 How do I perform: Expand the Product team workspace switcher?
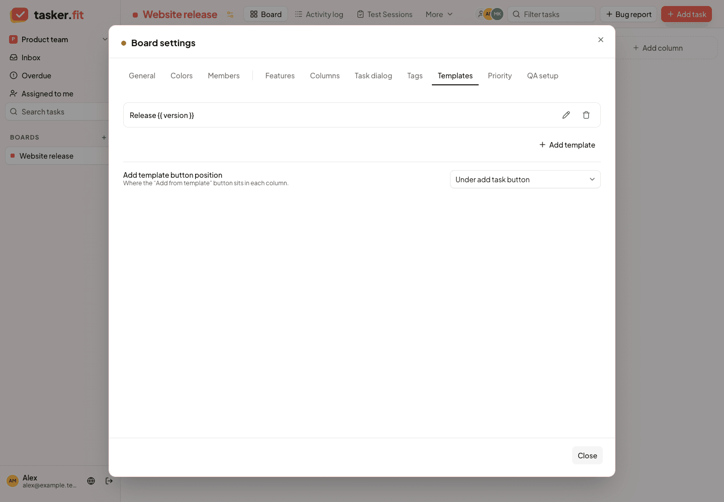tap(58, 40)
